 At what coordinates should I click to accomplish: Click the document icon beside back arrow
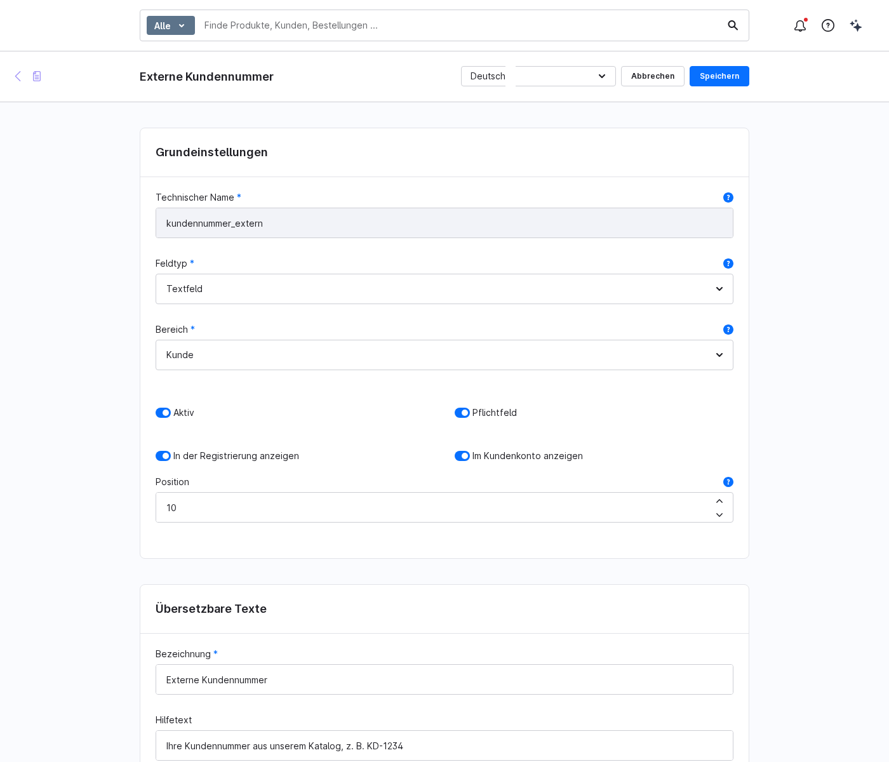pyautogui.click(x=37, y=76)
